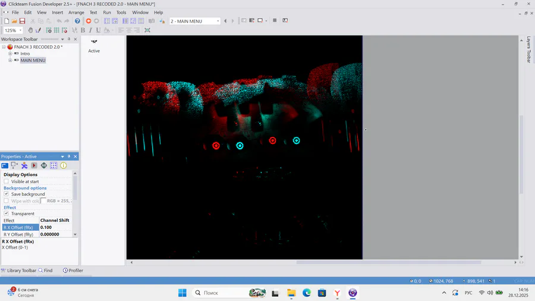Toggle Bold text formatting
The width and height of the screenshot is (535, 301).
pos(83,30)
